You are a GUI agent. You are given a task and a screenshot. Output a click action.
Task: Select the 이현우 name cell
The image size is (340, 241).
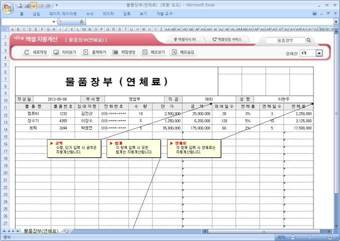pos(283,99)
